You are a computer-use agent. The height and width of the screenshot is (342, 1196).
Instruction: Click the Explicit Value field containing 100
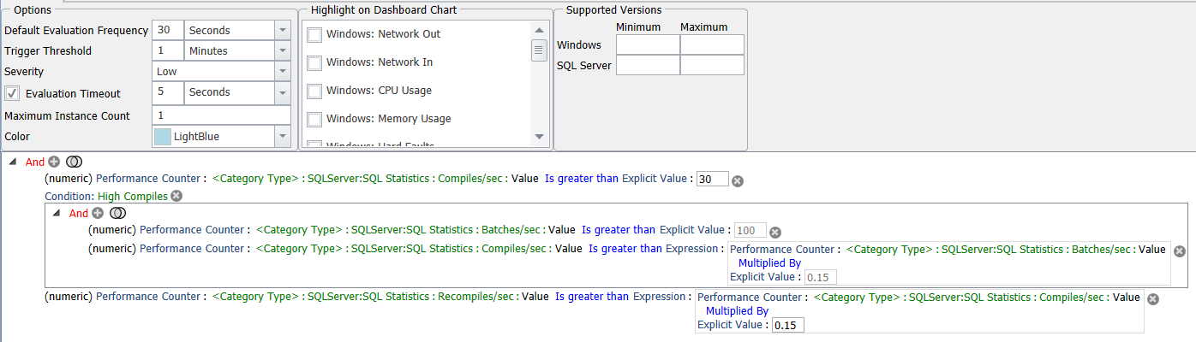pyautogui.click(x=750, y=230)
